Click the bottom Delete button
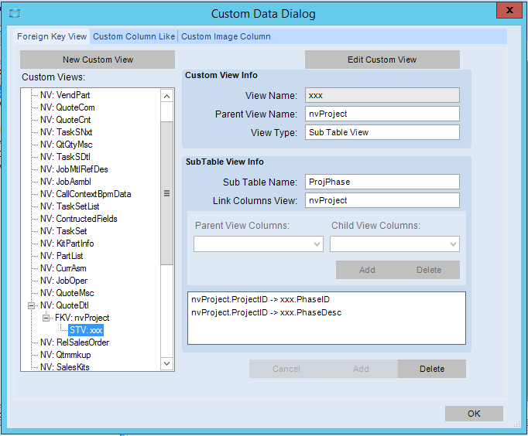This screenshot has height=436, width=528. click(431, 369)
